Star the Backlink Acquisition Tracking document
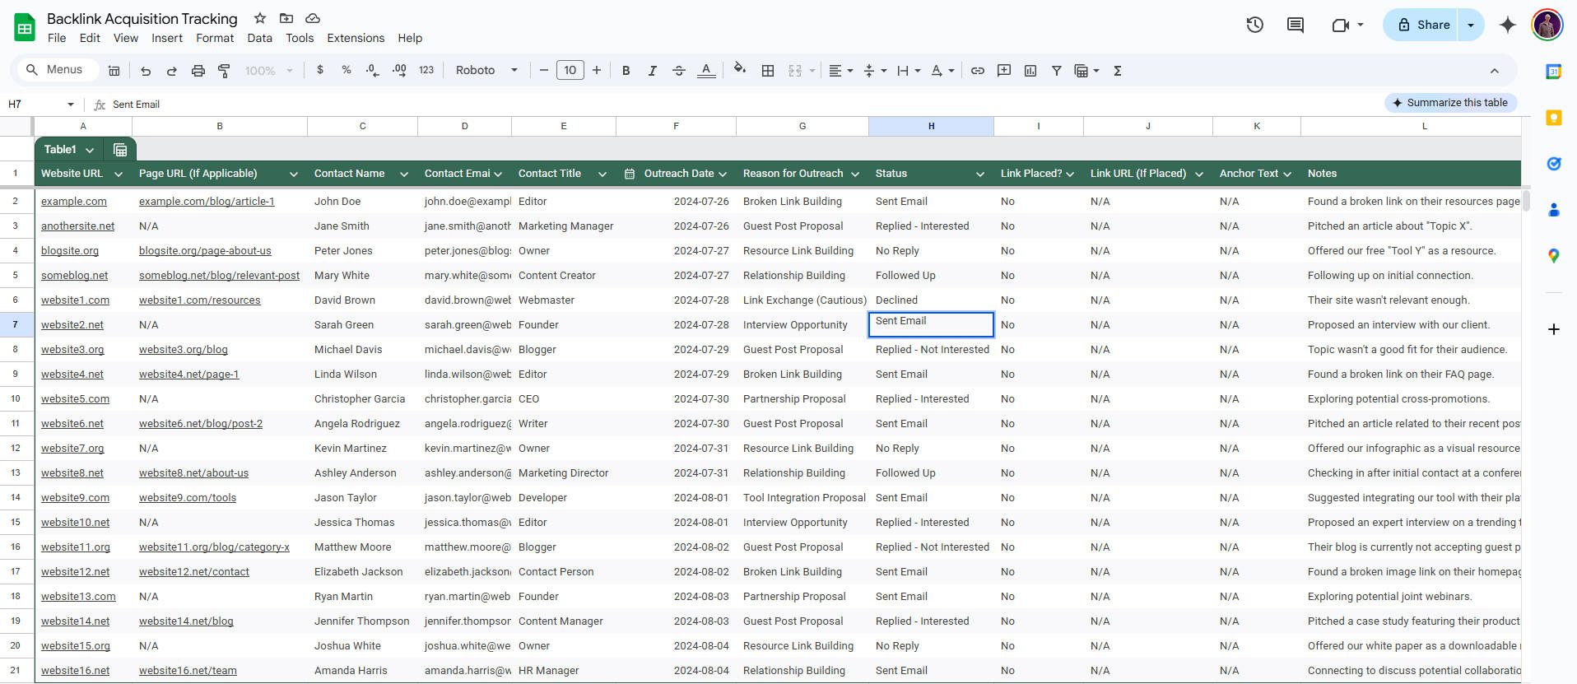1577x684 pixels. pos(260,18)
